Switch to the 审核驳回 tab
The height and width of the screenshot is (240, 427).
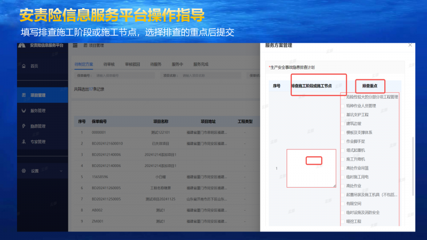pos(132,64)
